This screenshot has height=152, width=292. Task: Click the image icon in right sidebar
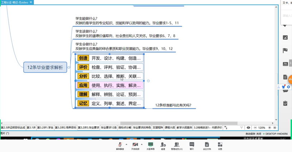(x=285, y=38)
